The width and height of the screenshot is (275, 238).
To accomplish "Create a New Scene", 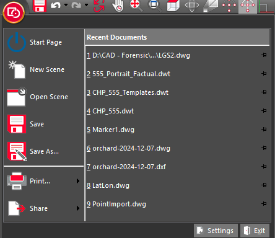I will click(x=44, y=69).
